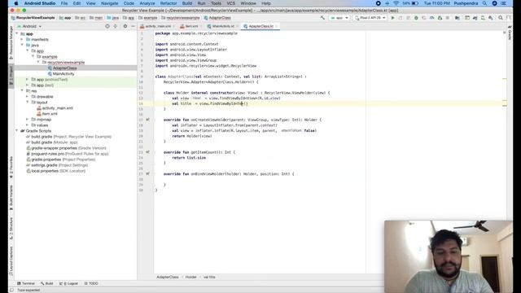Toggle the Terminal tool window
Viewport: 521px width, 293px height.
click(x=26, y=283)
